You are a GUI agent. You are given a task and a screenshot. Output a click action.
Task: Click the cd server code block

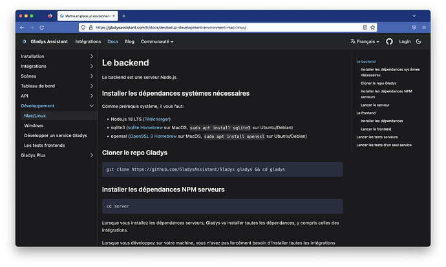tap(222, 206)
